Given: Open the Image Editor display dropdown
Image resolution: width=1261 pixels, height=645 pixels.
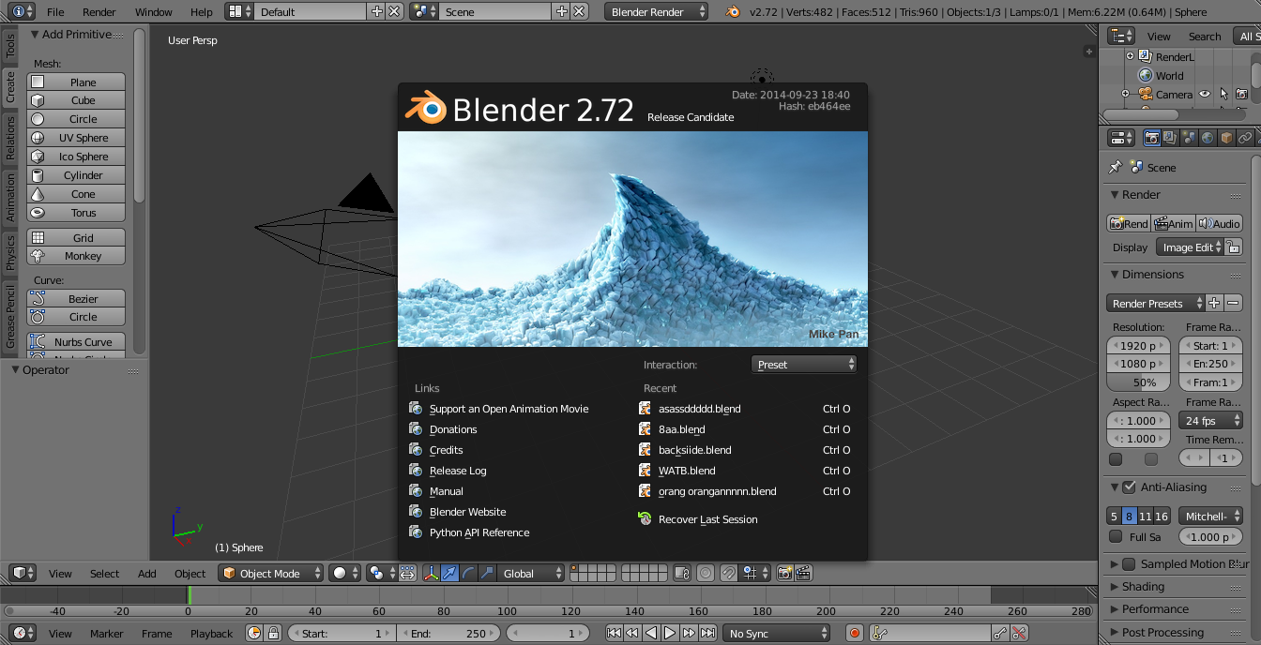Looking at the screenshot, I should tap(1190, 247).
